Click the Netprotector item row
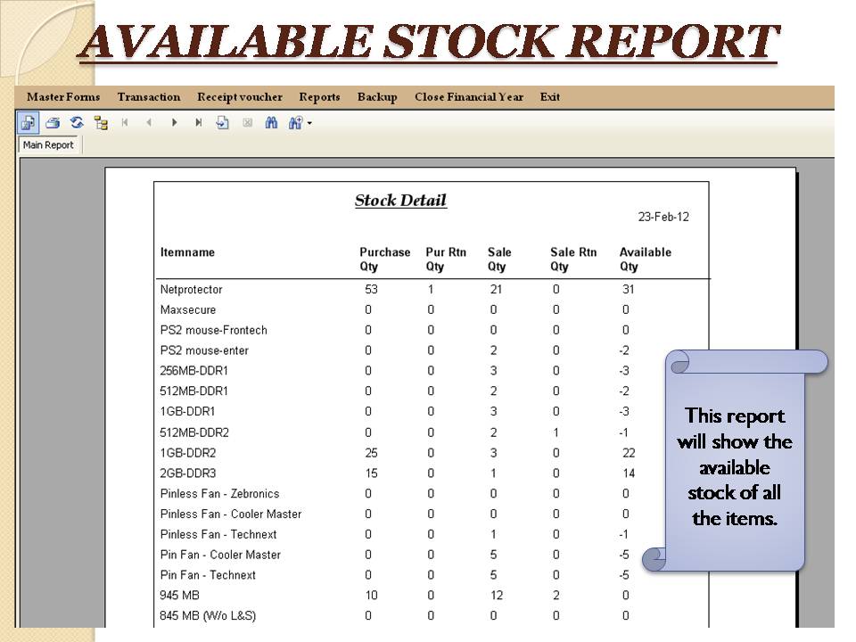The height and width of the screenshot is (642, 856). (397, 289)
